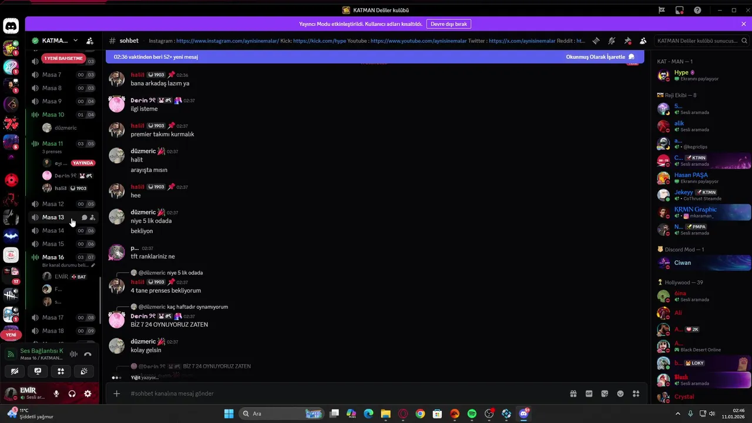Open soundboard button in voice panel
The height and width of the screenshot is (423, 752).
[84, 371]
